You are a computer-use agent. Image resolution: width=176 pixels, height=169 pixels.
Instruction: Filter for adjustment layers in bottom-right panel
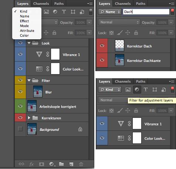(x=137, y=89)
